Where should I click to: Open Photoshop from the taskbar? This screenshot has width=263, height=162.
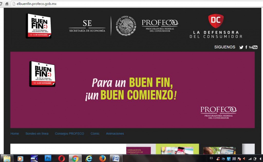coord(48,158)
